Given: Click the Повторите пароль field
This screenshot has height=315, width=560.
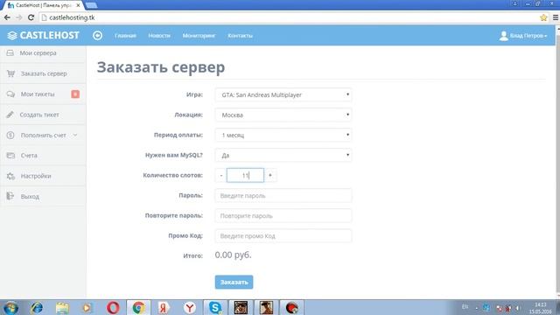Looking at the screenshot, I should click(x=283, y=216).
